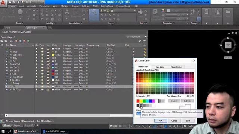Click the status bar settings gear icon

[x=185, y=126]
